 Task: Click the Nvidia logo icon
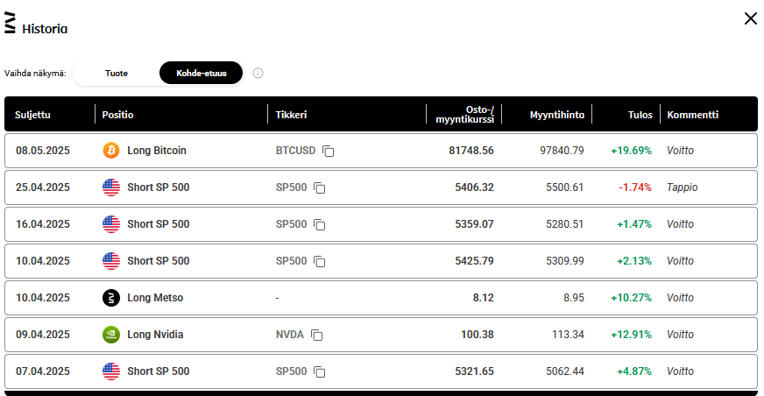point(110,335)
